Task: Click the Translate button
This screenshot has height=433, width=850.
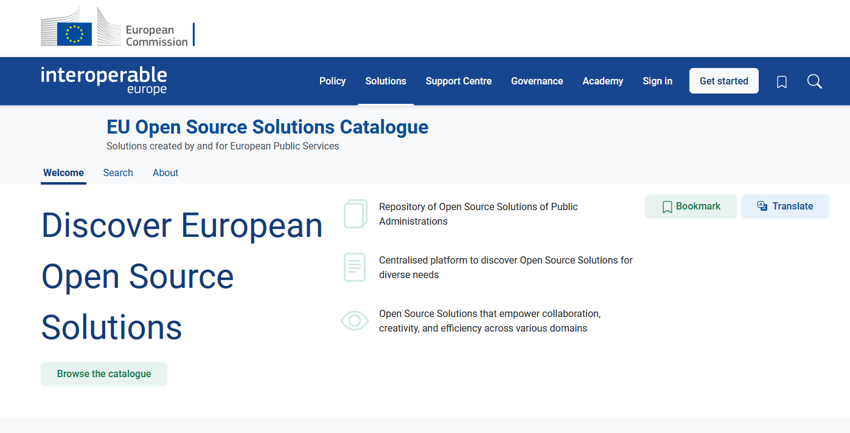Action: [x=786, y=206]
